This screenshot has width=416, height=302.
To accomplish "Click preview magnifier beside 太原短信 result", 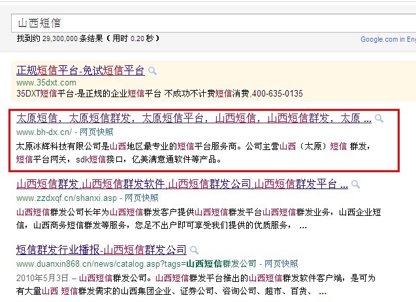I will [x=379, y=119].
